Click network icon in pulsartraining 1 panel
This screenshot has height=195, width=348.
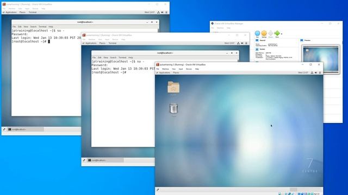click(158, 12)
